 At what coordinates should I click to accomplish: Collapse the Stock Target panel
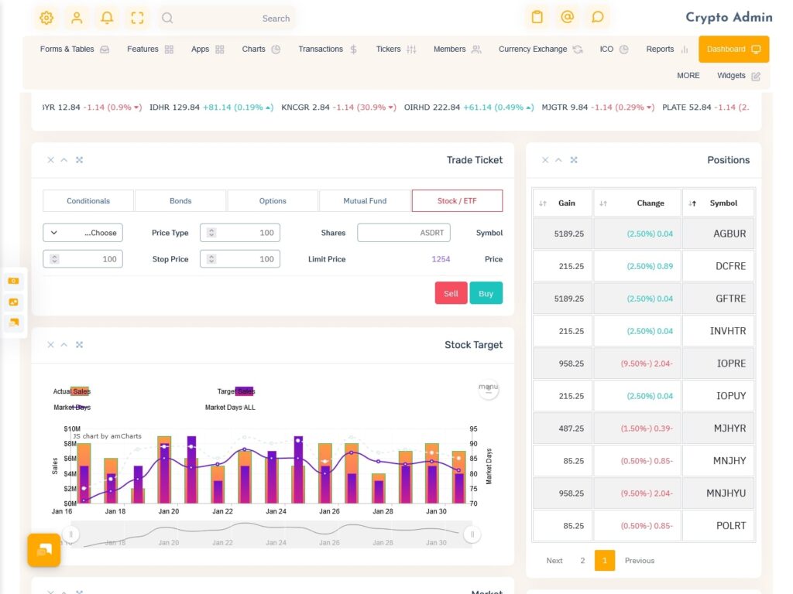pyautogui.click(x=64, y=345)
